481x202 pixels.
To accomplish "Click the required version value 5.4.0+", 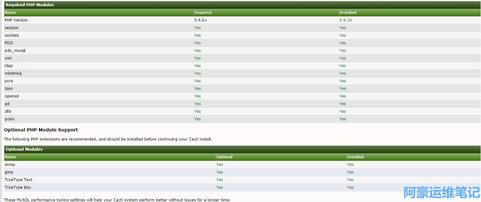I will pyautogui.click(x=200, y=20).
